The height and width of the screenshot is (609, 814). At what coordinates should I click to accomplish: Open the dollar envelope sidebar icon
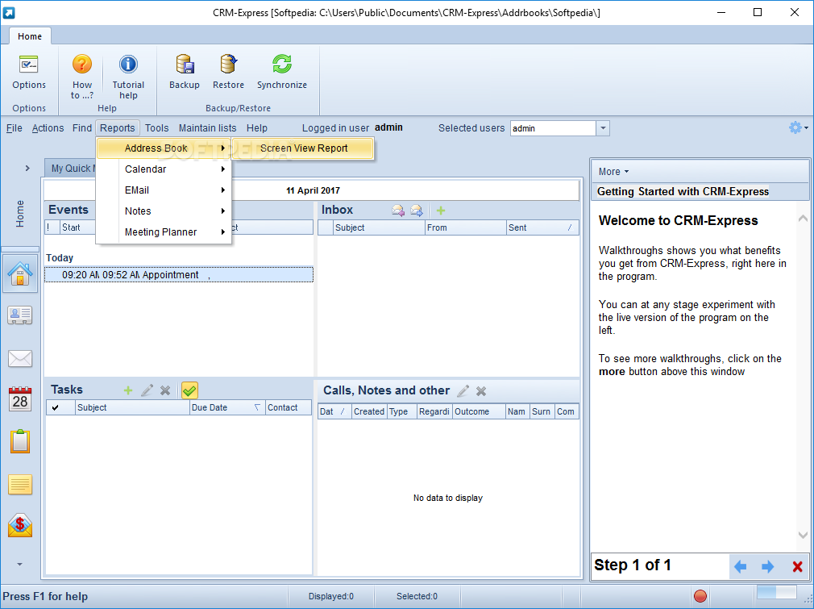[x=19, y=526]
